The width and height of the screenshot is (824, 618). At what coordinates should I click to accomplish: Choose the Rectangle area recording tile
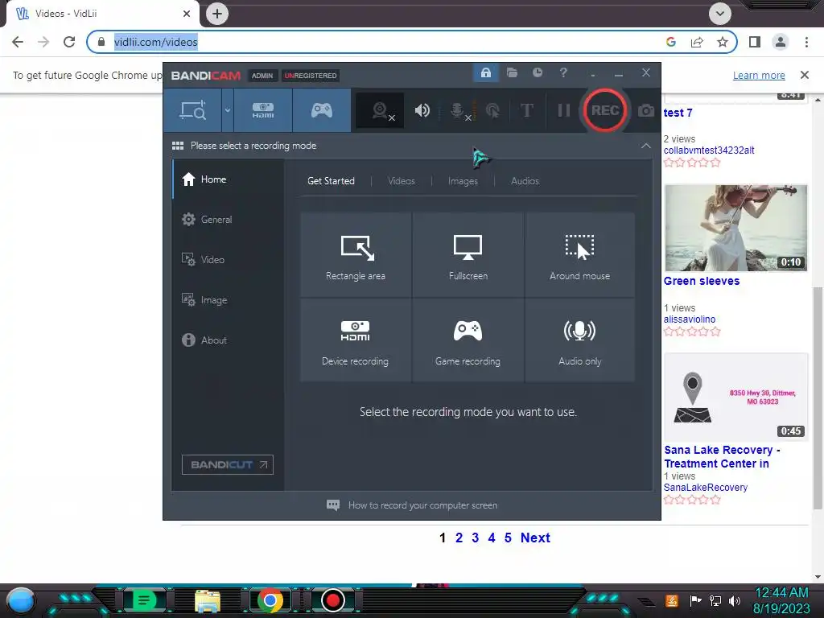[x=356, y=255]
